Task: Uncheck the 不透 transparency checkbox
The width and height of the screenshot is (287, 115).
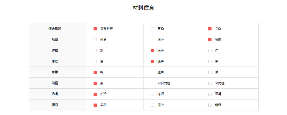Action: coord(95,94)
